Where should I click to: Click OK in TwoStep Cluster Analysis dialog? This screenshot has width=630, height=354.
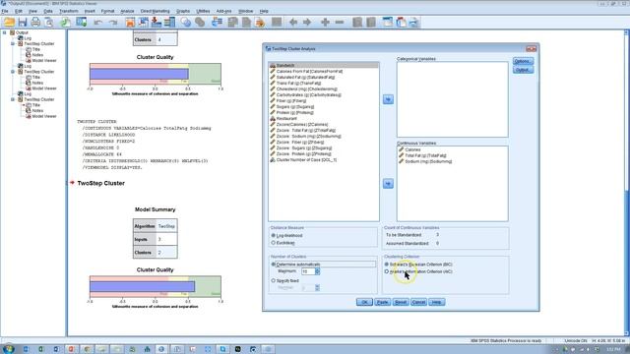tap(364, 302)
